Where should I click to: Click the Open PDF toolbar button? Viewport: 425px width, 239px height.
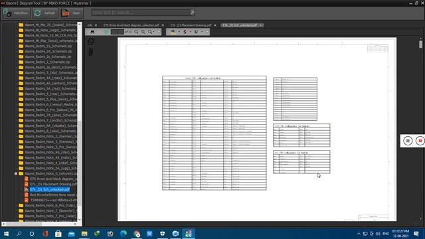click(x=71, y=13)
